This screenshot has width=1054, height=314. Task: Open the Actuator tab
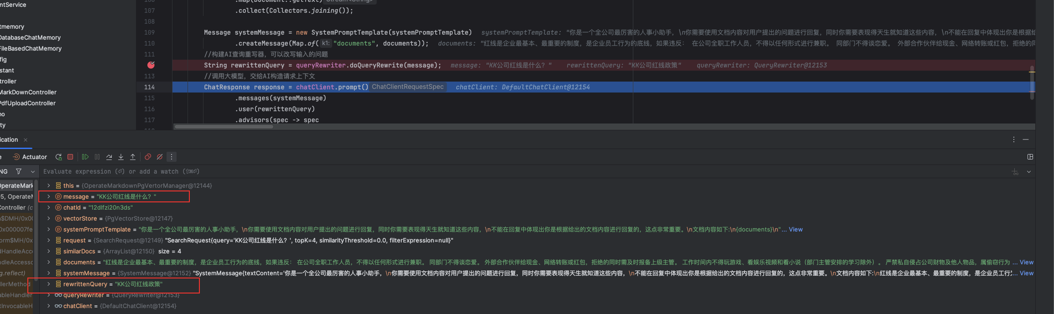coord(30,157)
